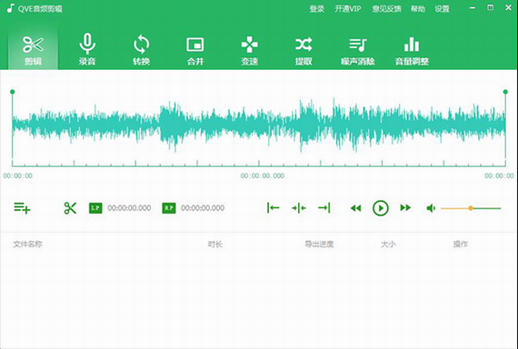518x349 pixels.
Task: Click the fast forward button
Action: (405, 208)
